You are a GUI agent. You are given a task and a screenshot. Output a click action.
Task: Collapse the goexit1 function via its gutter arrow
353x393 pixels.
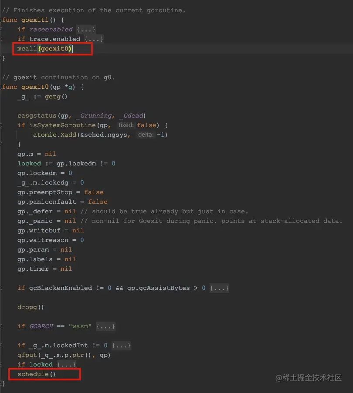tap(2, 20)
